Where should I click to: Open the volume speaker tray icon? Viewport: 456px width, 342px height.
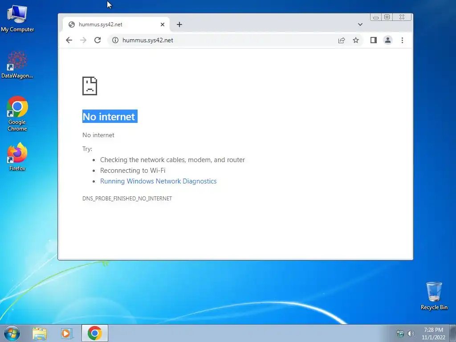[x=411, y=334]
